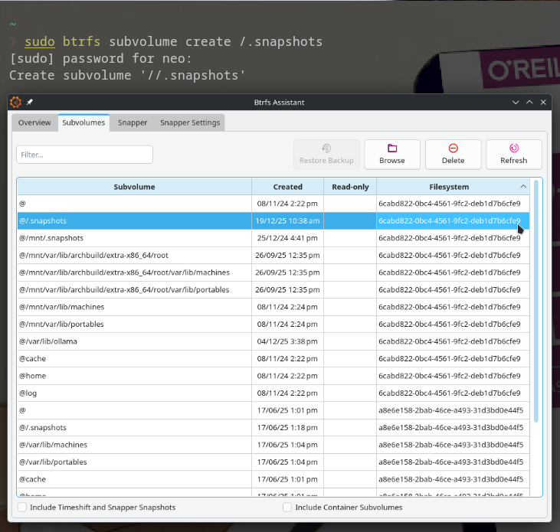Sort by the Subvolume column header

(134, 187)
